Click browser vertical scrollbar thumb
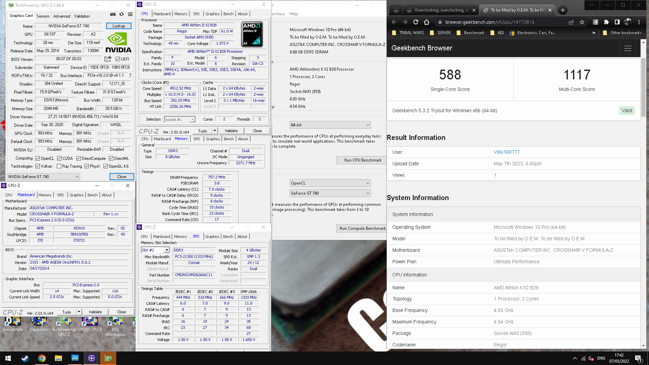649x365 pixels. pyautogui.click(x=643, y=88)
